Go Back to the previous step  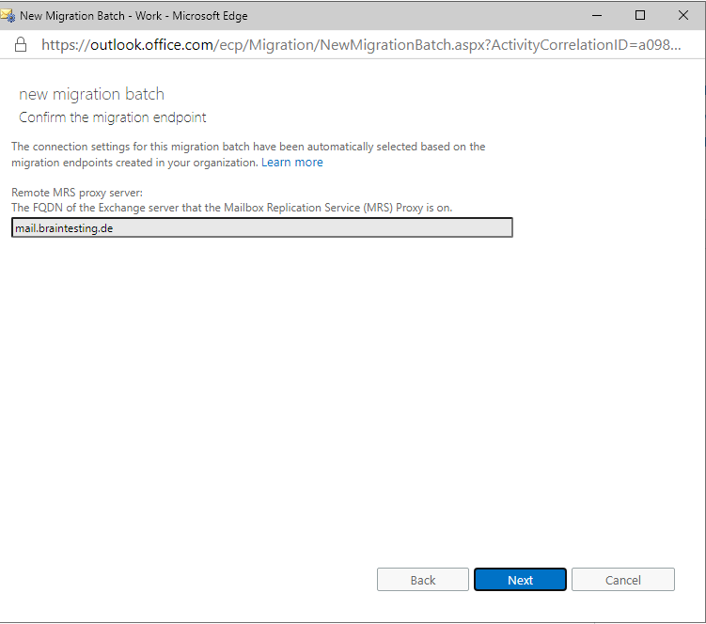423,580
